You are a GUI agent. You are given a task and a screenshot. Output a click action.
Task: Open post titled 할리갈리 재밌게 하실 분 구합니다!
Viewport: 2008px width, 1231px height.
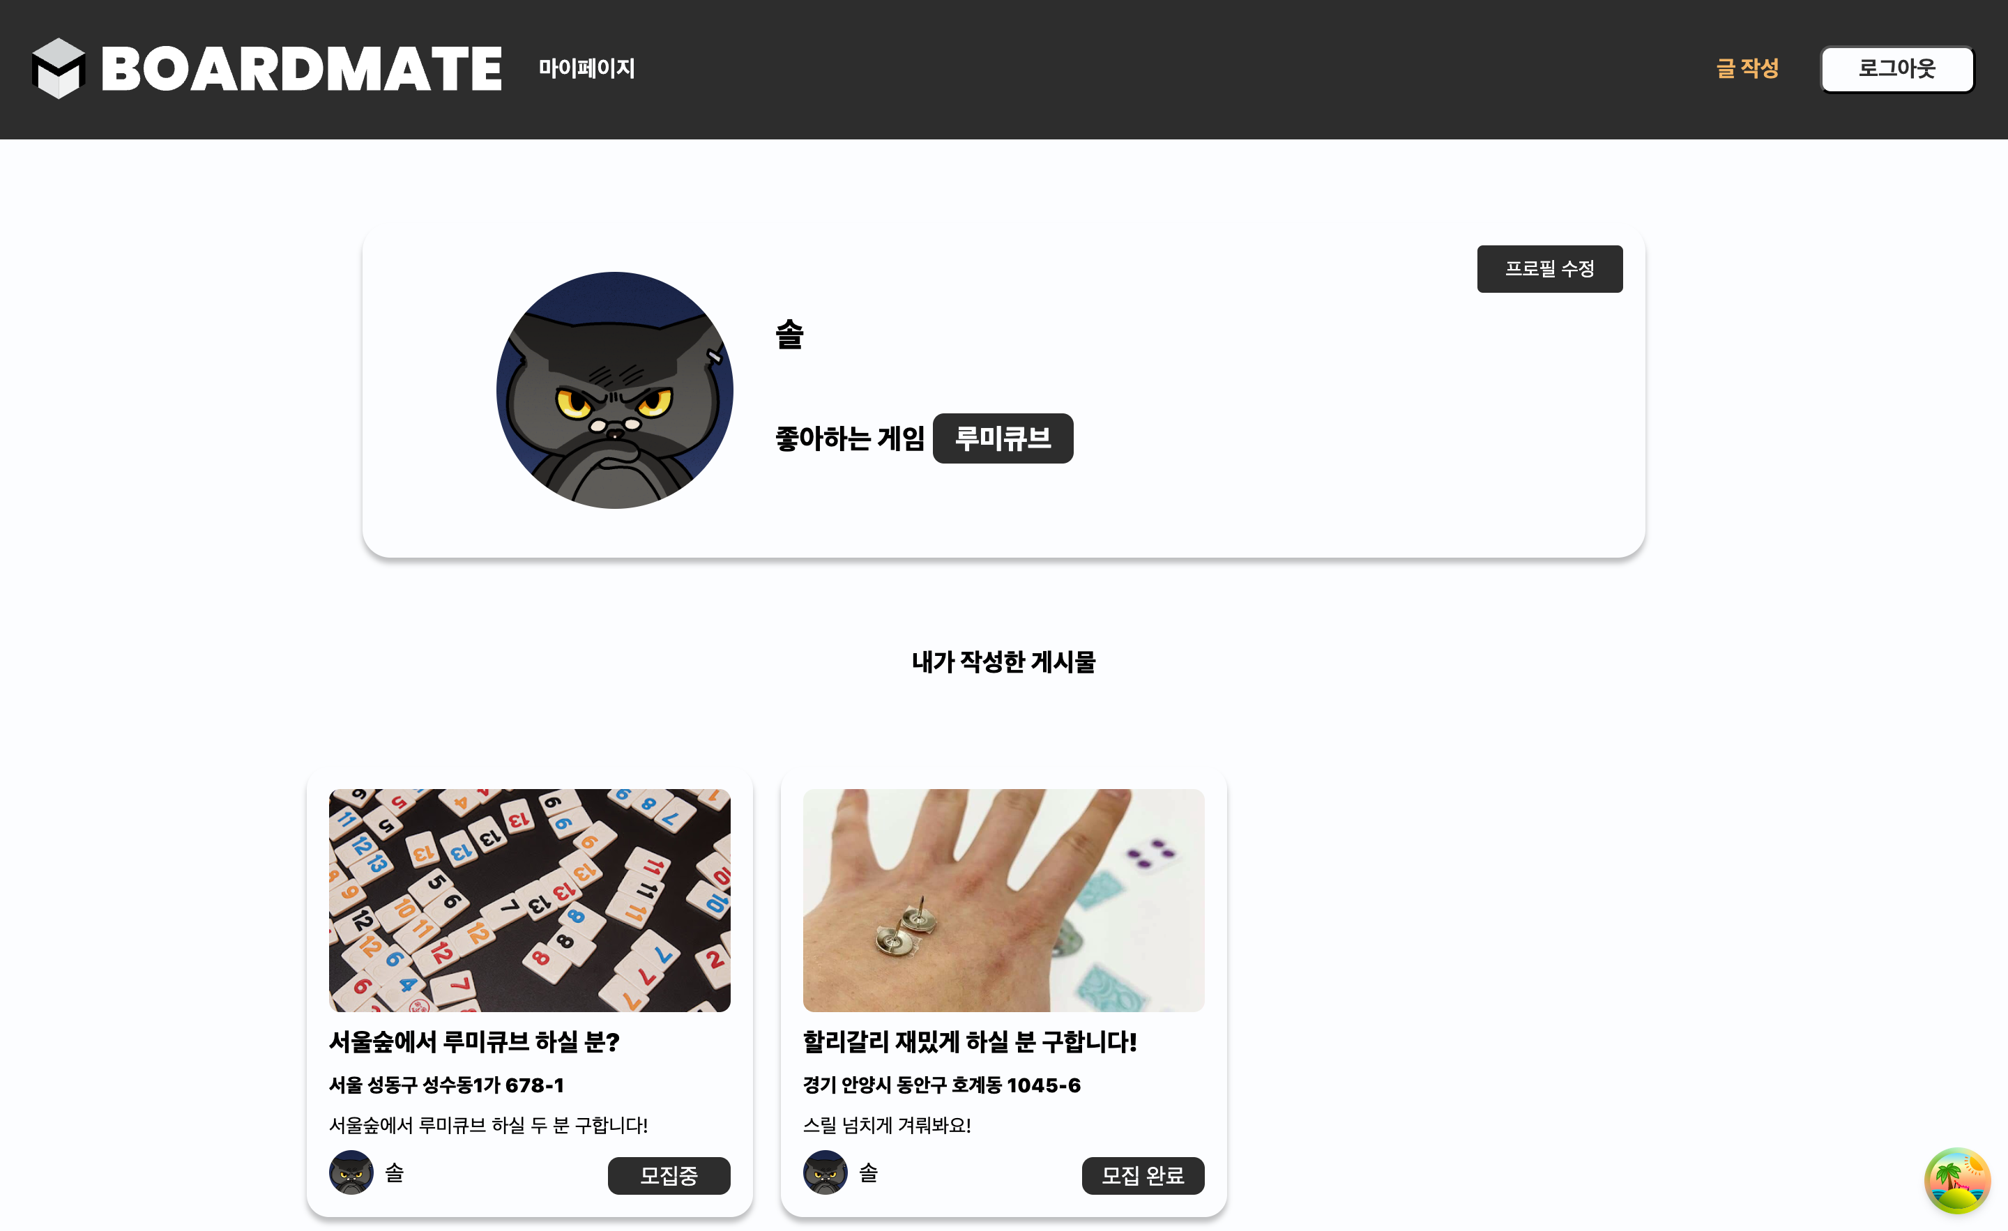coord(970,1042)
